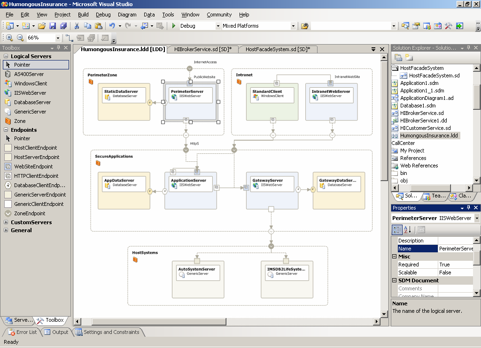Click the Open File folder icon
The width and height of the screenshot is (481, 348).
click(x=42, y=26)
